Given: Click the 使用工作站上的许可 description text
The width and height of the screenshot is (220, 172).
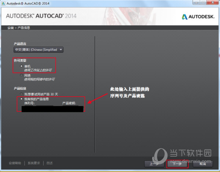Looking at the screenshot, I should pyautogui.click(x=38, y=70).
